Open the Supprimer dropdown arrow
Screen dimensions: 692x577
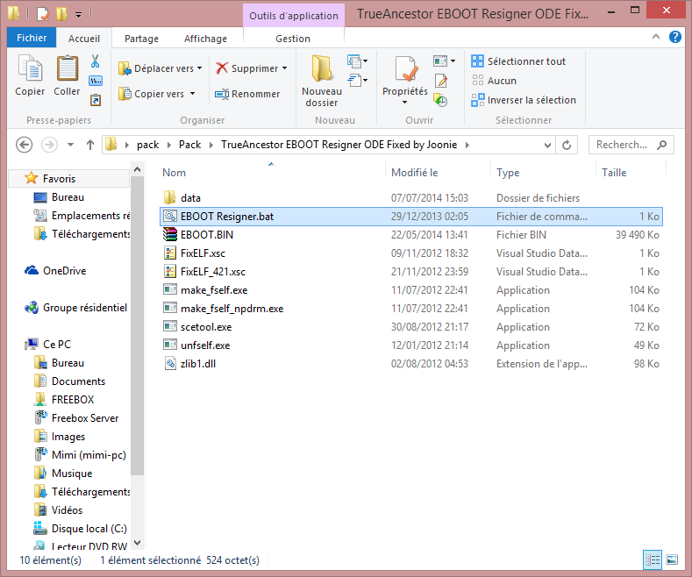pos(285,68)
